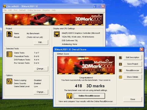
Task: Click the 3DMark2001 banner in main window
Action: pos(54,20)
